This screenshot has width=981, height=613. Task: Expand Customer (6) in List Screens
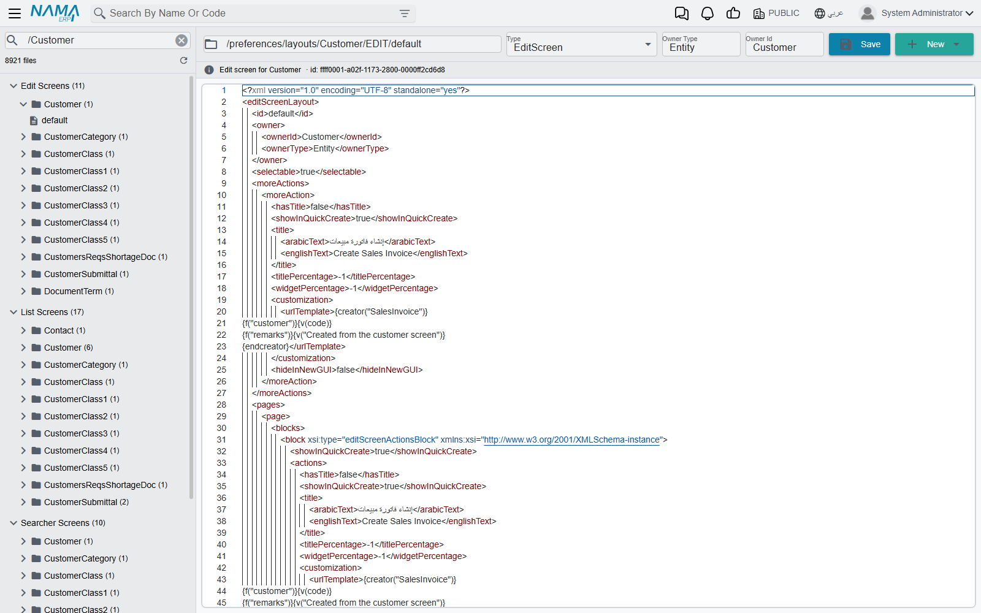pyautogui.click(x=23, y=348)
